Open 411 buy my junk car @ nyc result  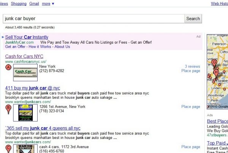point(33,88)
